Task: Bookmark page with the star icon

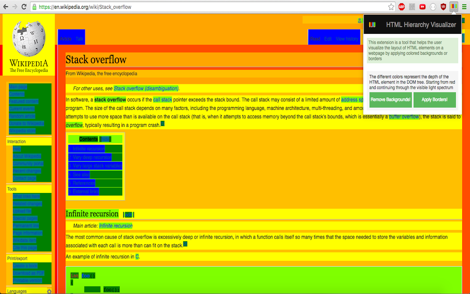Action: [x=391, y=7]
